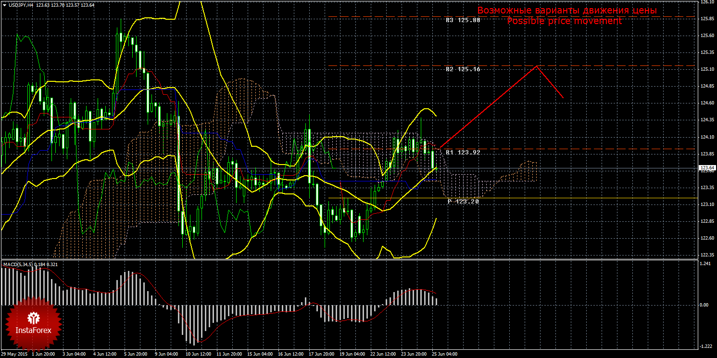717x358 pixels.
Task: Select the P 123.20 pivot label
Action: (463, 201)
